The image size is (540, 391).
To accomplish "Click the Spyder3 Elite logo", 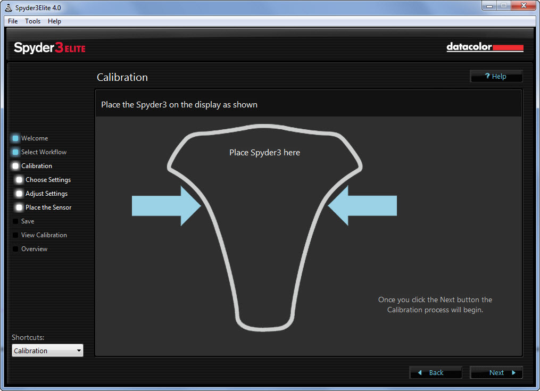I will pos(49,48).
